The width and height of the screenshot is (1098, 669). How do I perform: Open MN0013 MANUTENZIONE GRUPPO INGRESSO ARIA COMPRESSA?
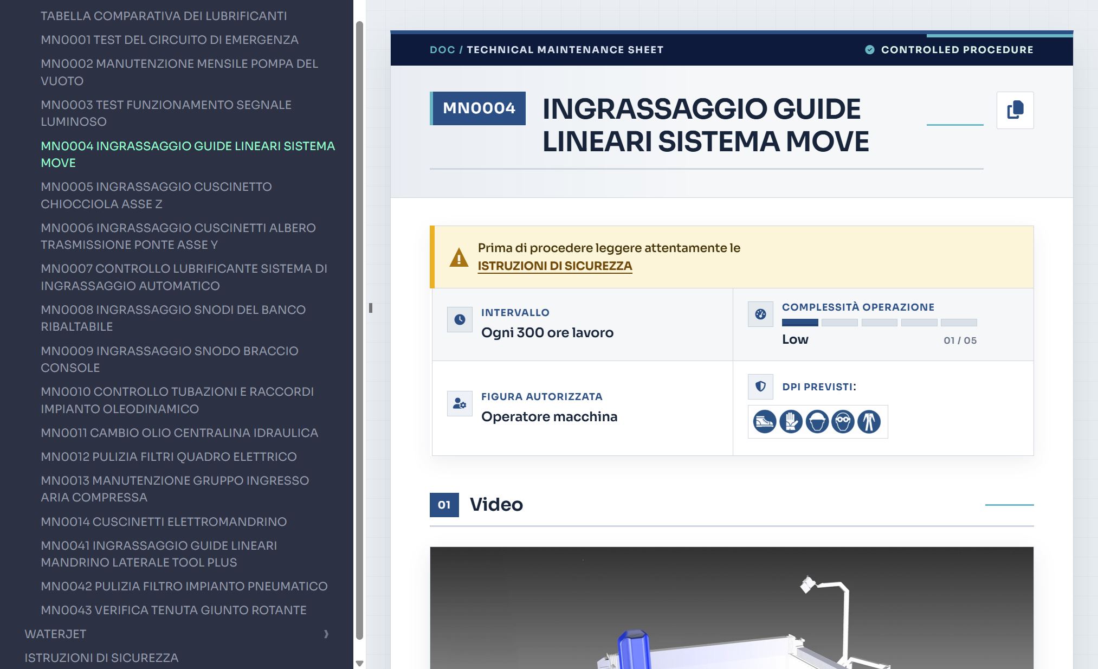coord(175,488)
